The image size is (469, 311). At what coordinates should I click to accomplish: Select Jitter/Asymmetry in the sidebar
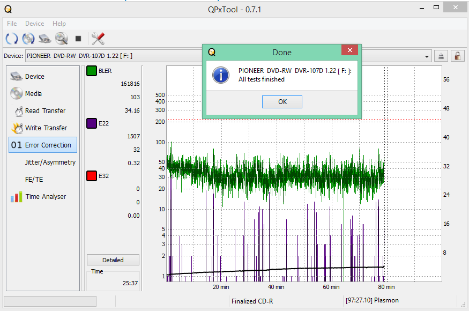50,162
